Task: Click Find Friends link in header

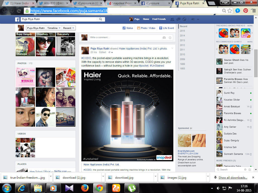Action: tap(159, 19)
